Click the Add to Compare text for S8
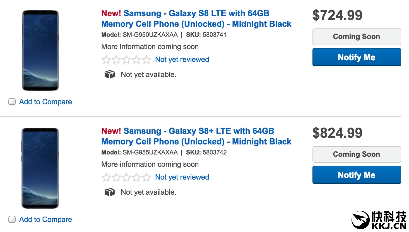The height and width of the screenshot is (232, 409). pos(45,102)
